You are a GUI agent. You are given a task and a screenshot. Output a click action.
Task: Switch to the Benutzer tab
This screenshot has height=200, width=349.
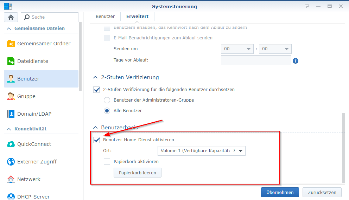click(105, 17)
